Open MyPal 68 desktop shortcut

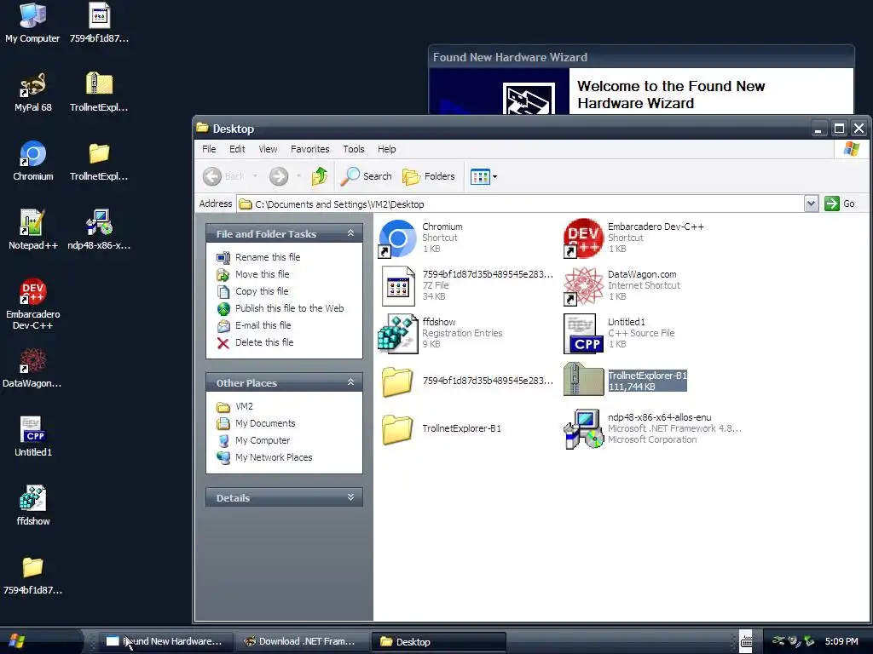point(33,92)
